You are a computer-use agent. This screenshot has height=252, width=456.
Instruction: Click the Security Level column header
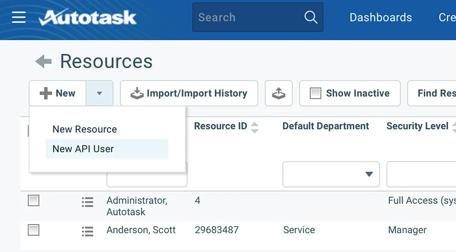coord(417,126)
